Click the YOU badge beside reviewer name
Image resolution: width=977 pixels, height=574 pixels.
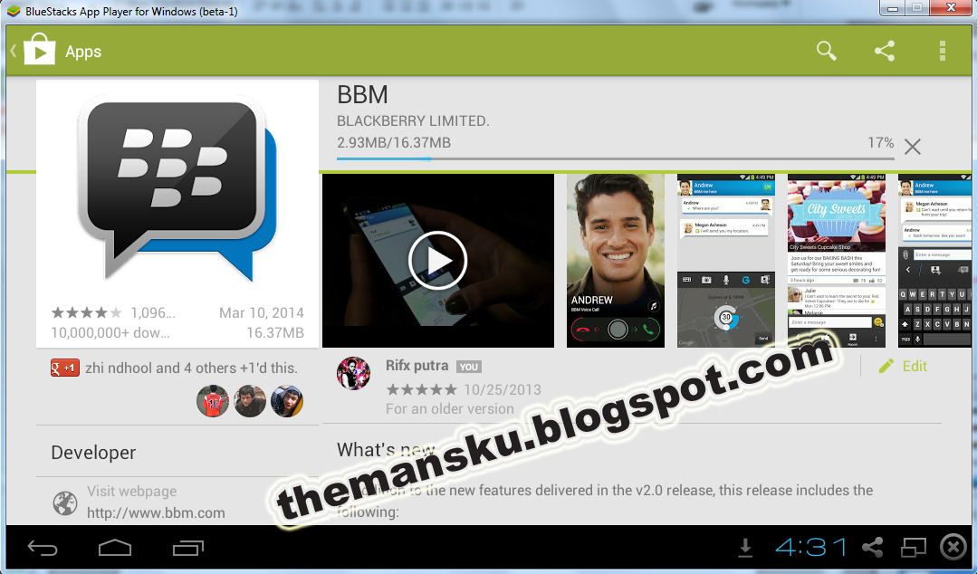pos(468,367)
